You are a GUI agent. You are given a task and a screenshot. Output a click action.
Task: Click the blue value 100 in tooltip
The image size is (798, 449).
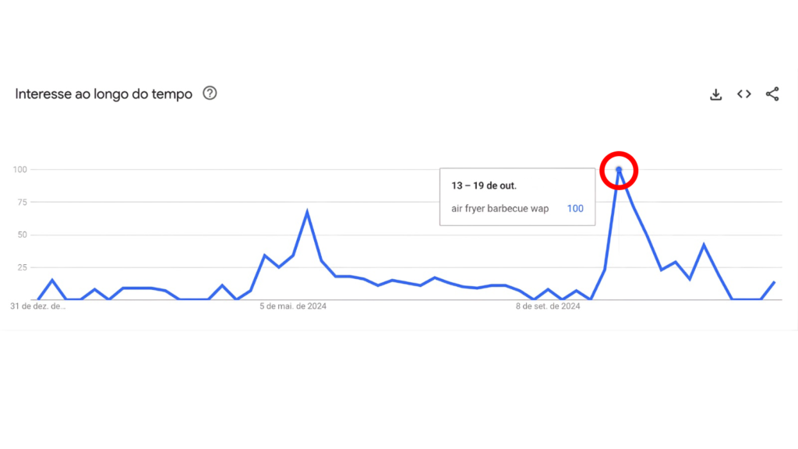pyautogui.click(x=575, y=209)
